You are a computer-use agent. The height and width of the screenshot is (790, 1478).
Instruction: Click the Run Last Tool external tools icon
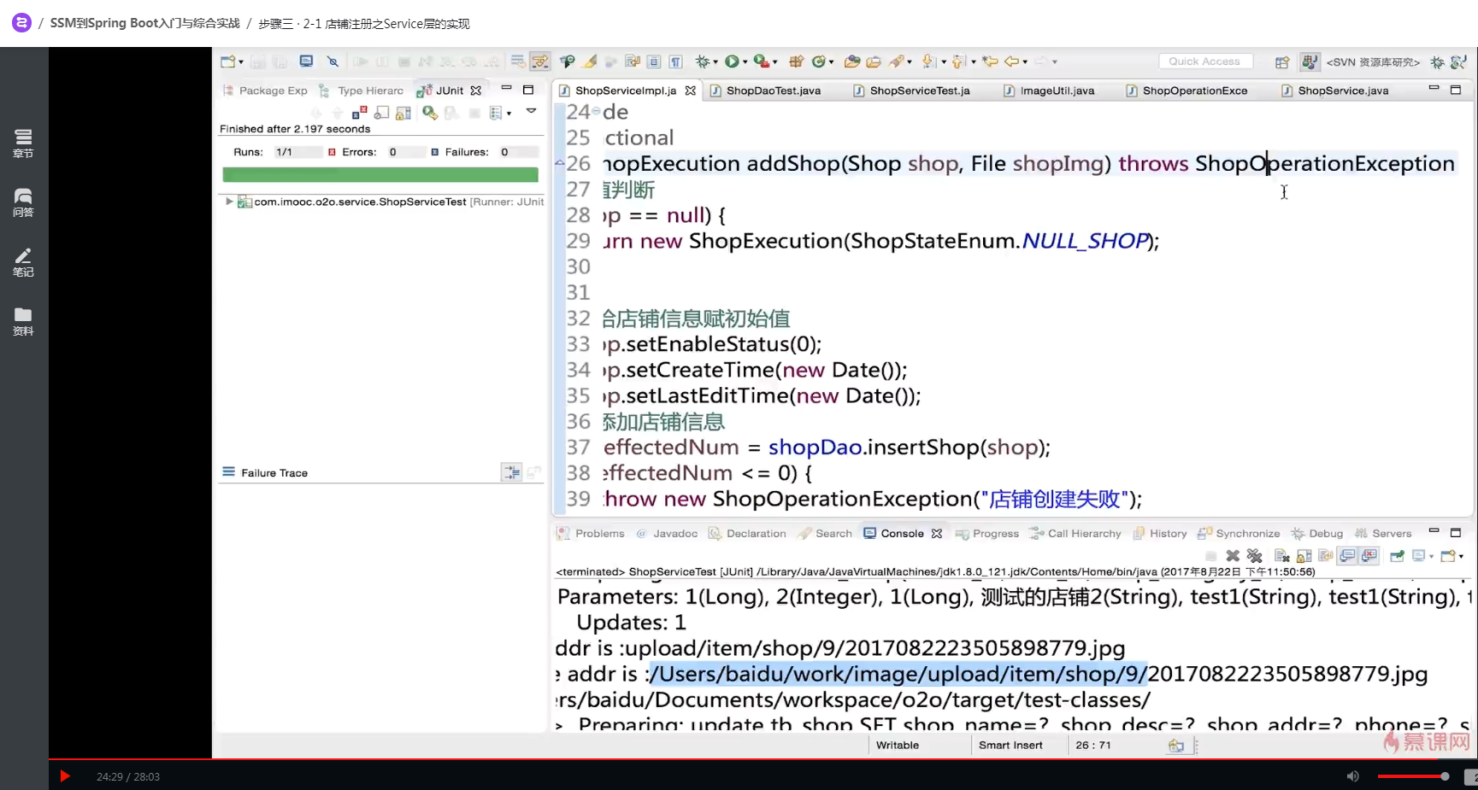pyautogui.click(x=760, y=61)
